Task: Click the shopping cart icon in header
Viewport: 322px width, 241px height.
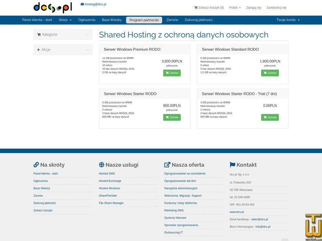Action: click(x=196, y=7)
